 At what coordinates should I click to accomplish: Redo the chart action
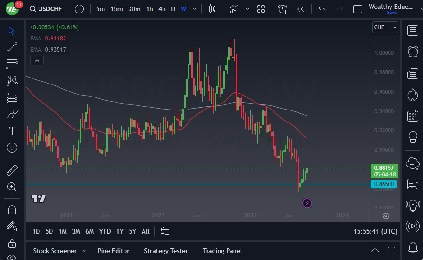pyautogui.click(x=339, y=9)
